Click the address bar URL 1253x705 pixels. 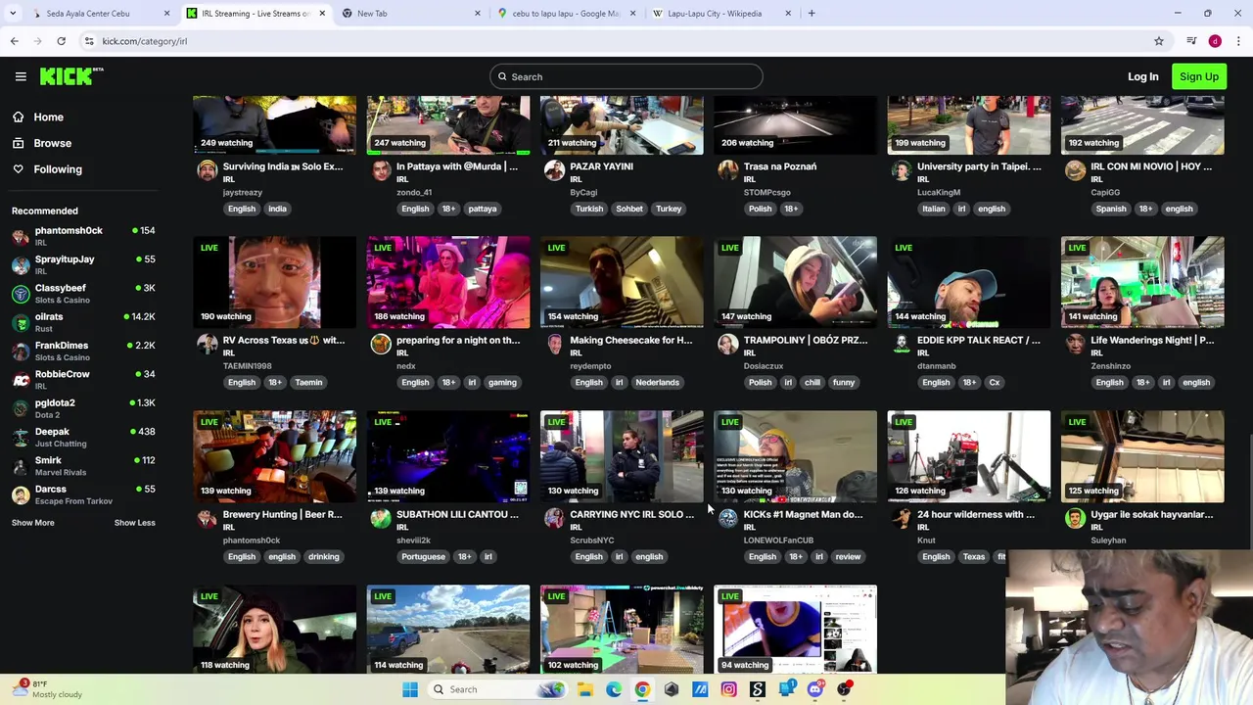click(144, 41)
